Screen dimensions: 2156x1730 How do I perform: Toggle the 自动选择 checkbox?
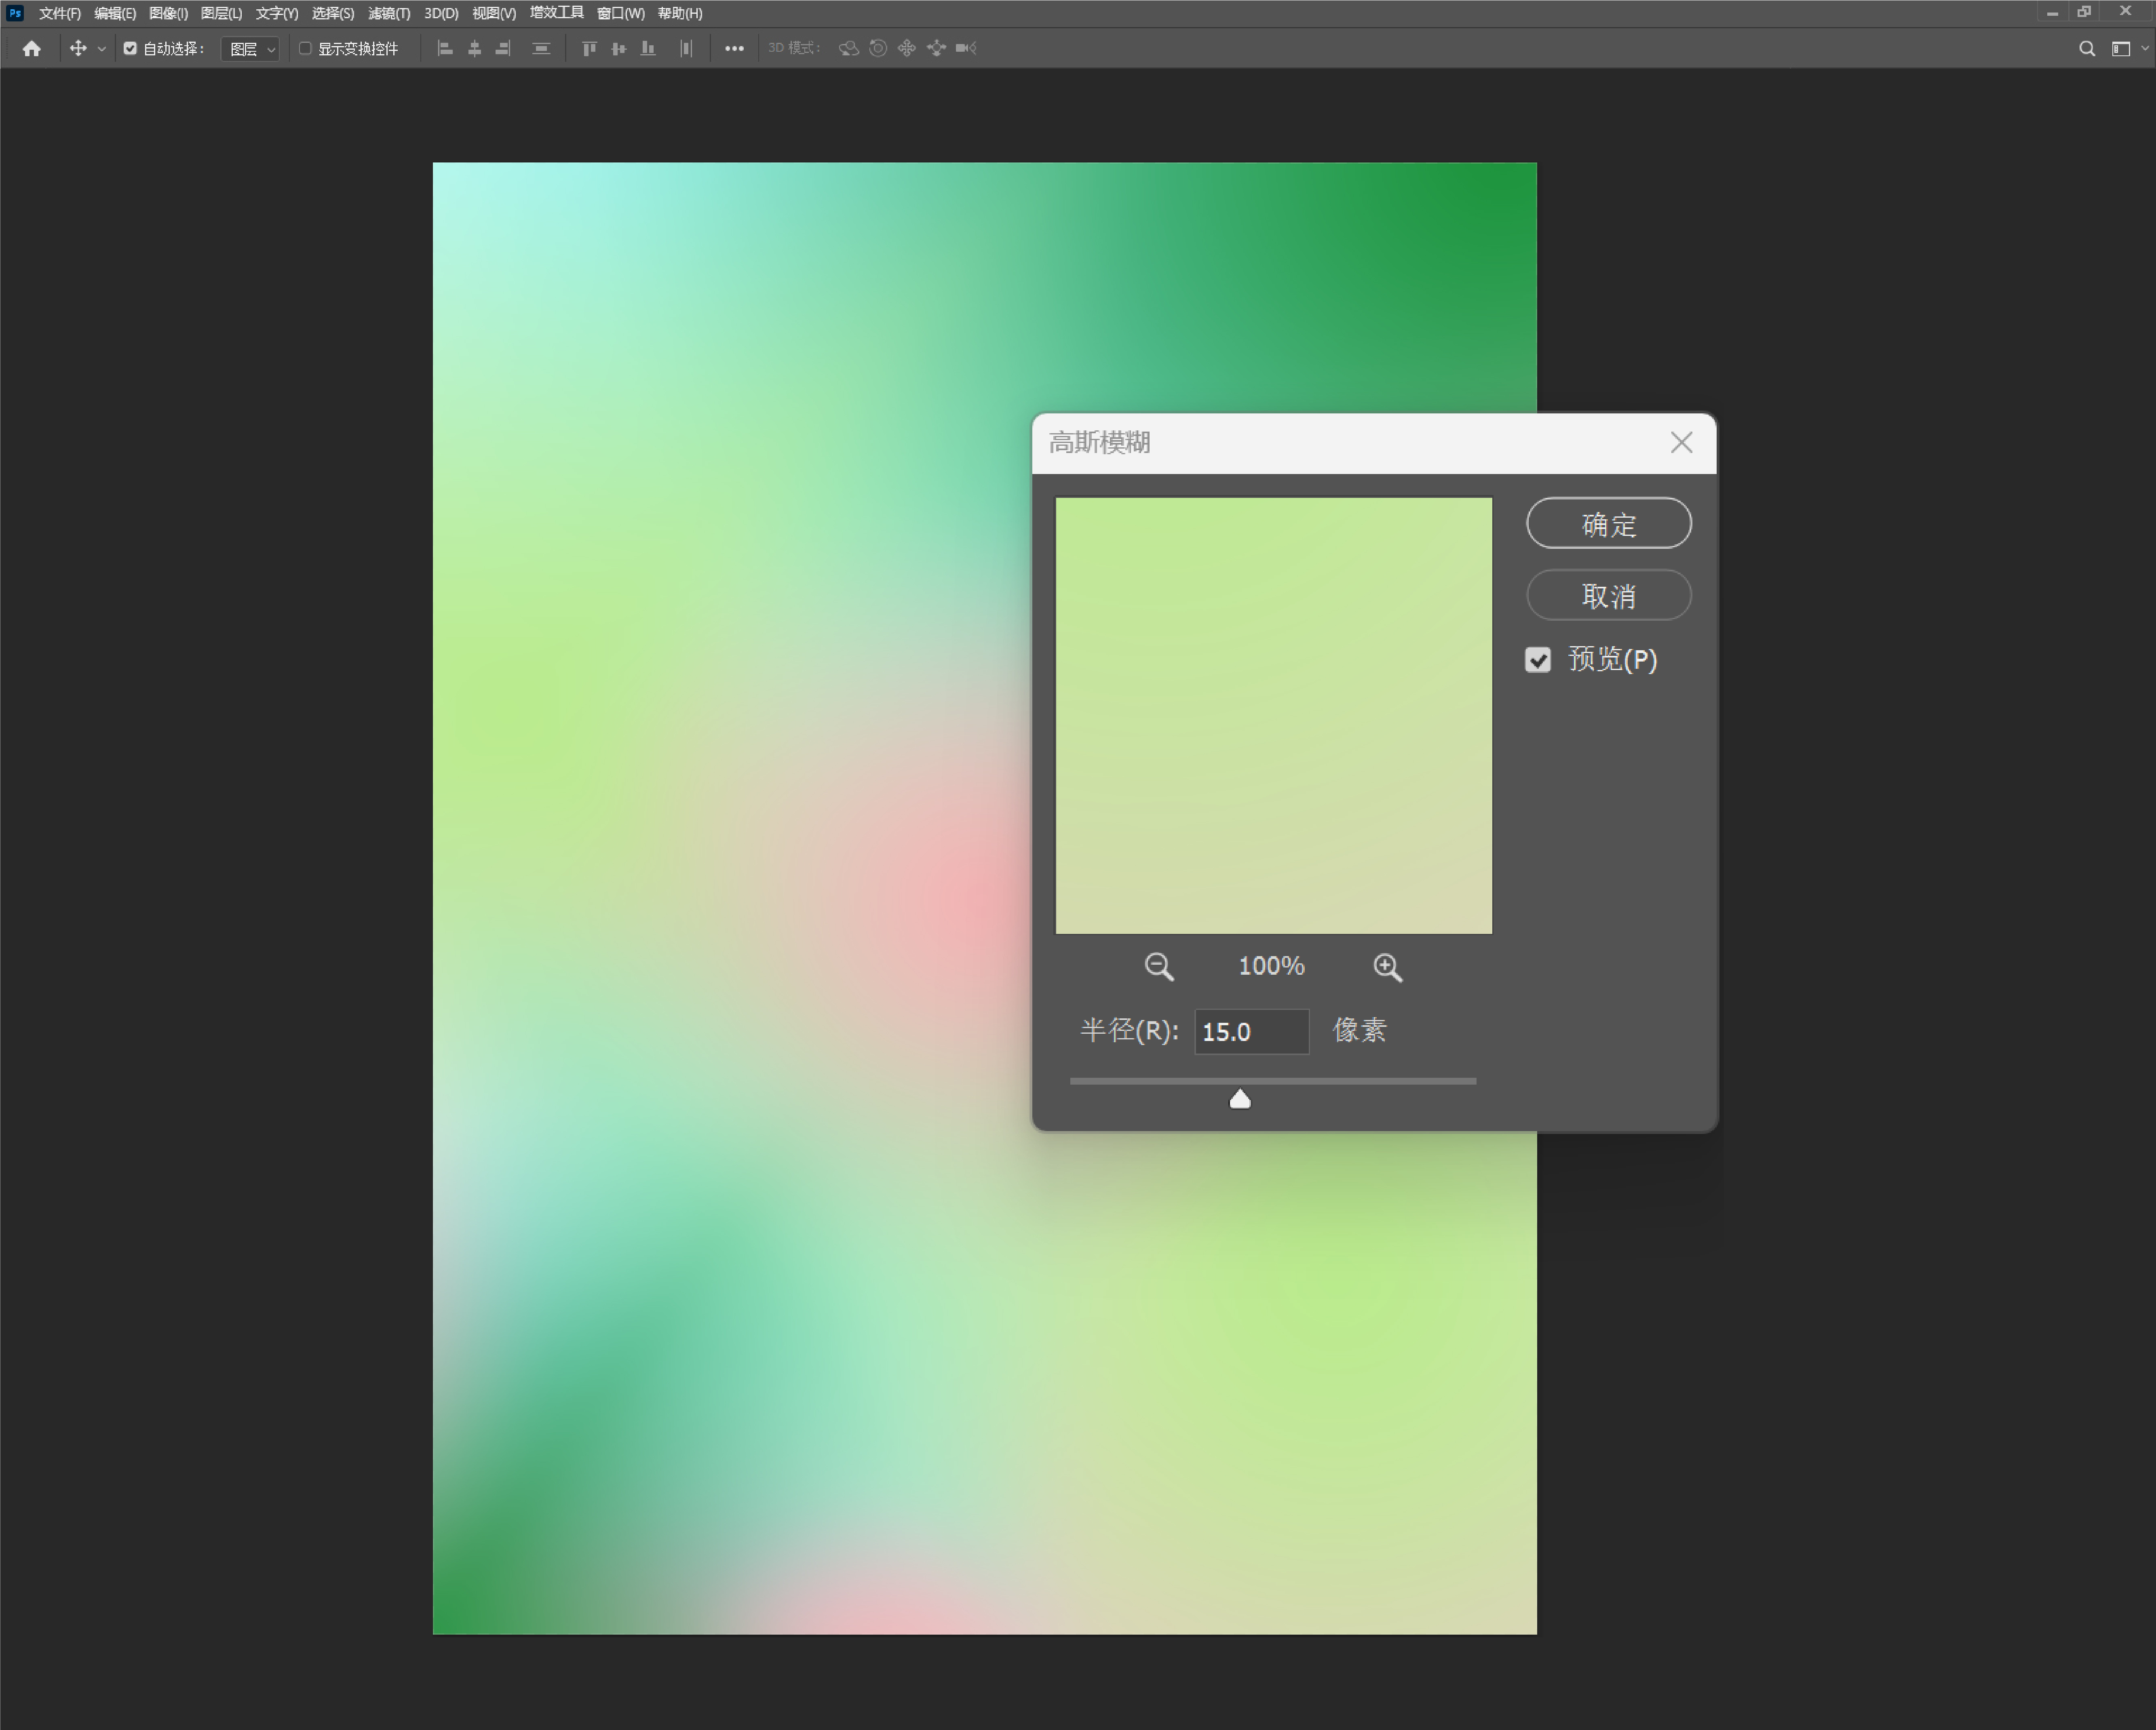[130, 48]
